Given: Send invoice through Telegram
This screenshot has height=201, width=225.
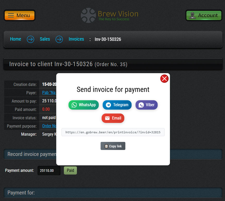Looking at the screenshot, I should (117, 105).
